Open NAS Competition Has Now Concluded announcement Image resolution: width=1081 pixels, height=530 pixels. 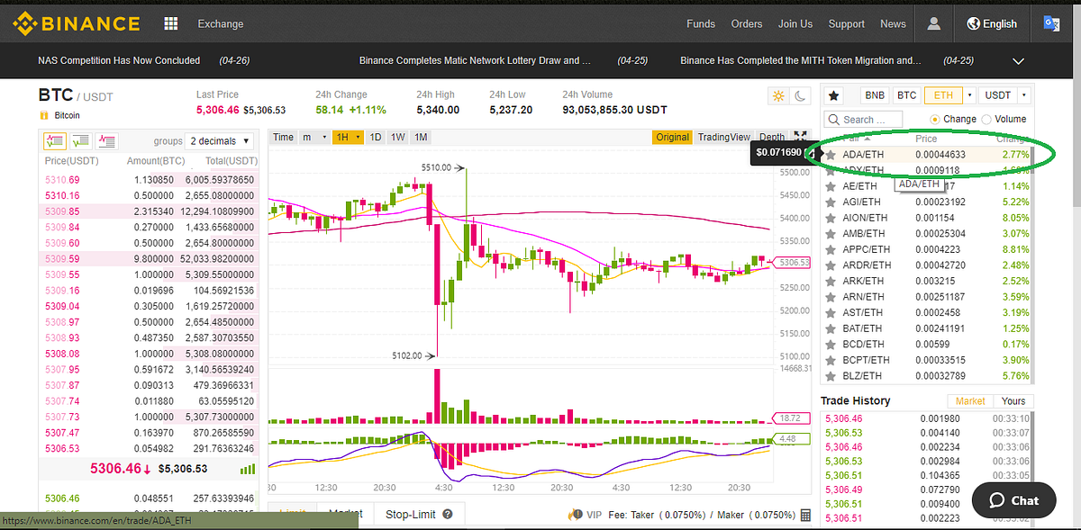[119, 61]
